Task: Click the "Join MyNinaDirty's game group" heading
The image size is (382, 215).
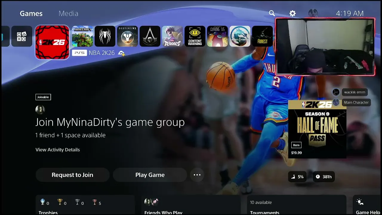Action: [x=110, y=122]
